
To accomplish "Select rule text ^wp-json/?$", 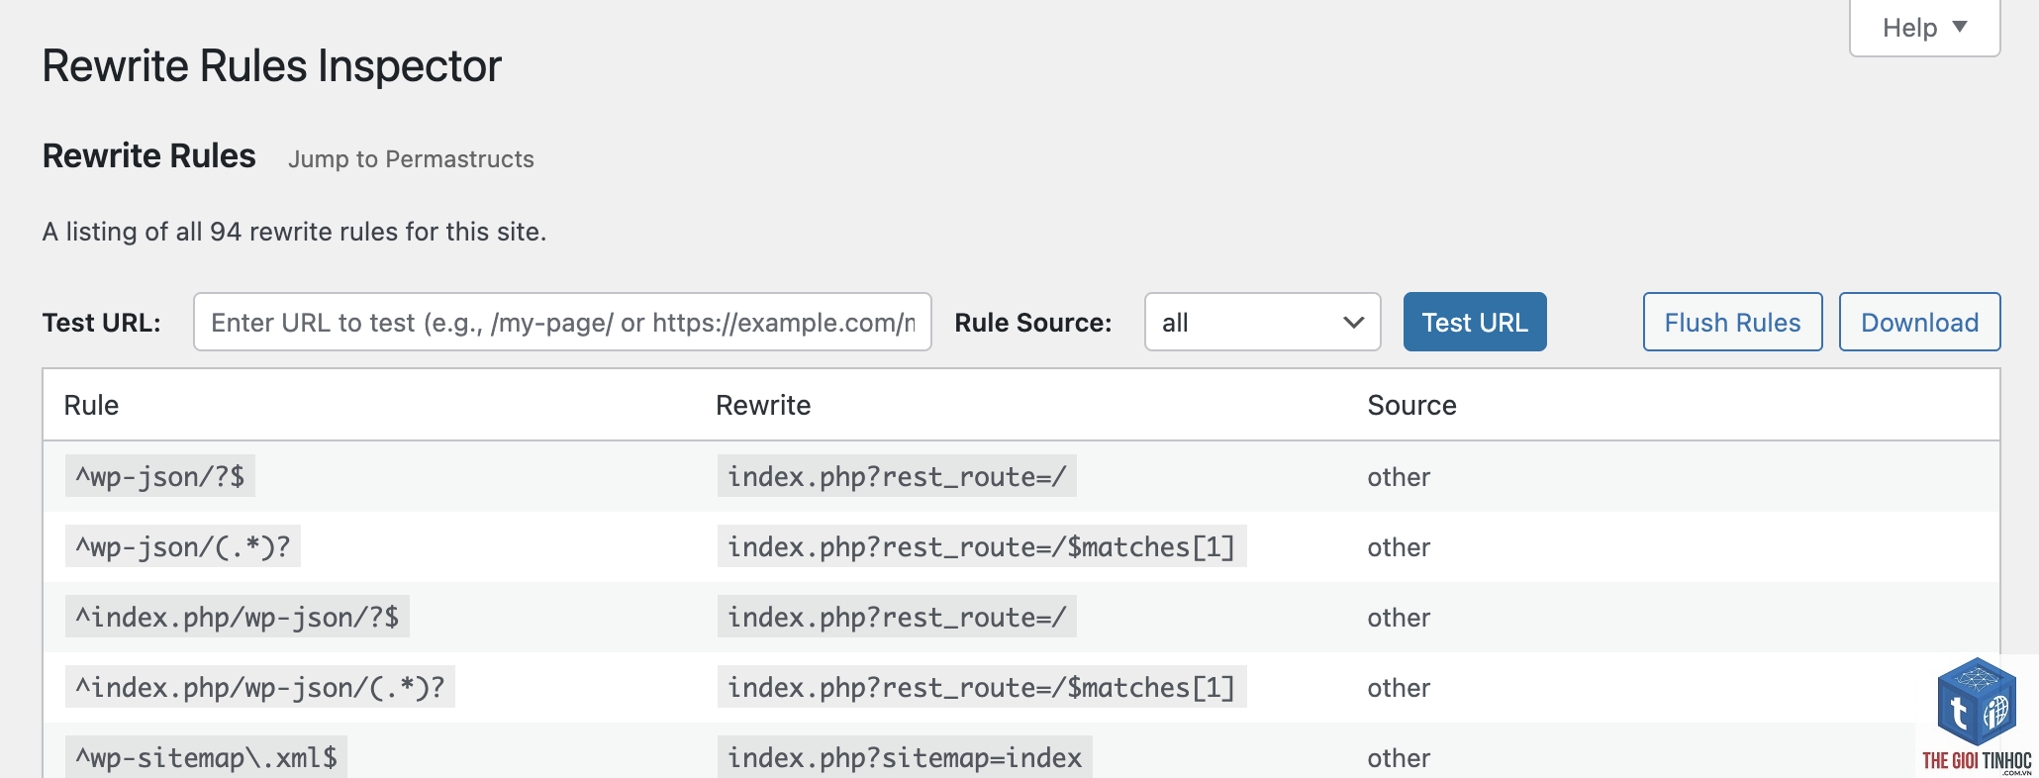I will tap(160, 476).
